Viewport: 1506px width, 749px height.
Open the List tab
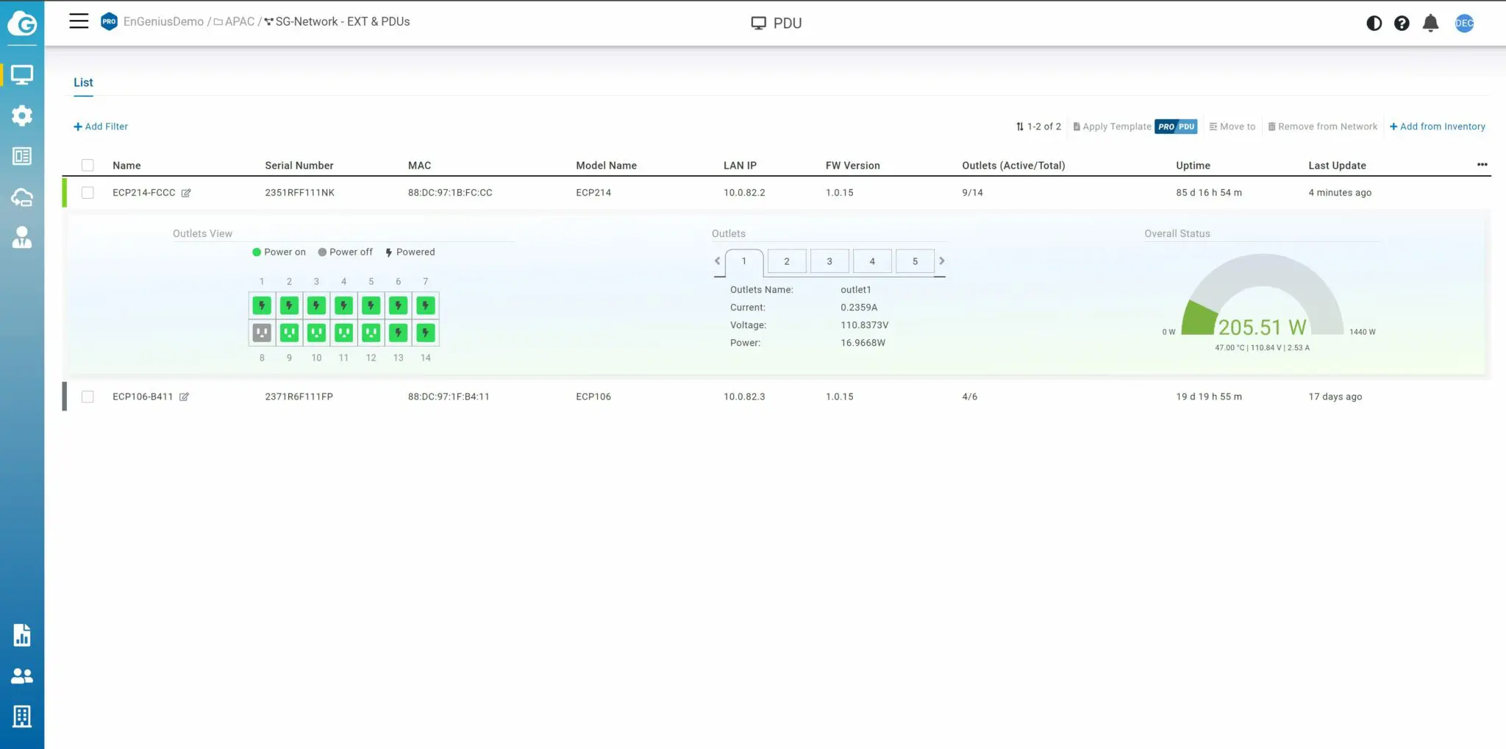click(83, 82)
